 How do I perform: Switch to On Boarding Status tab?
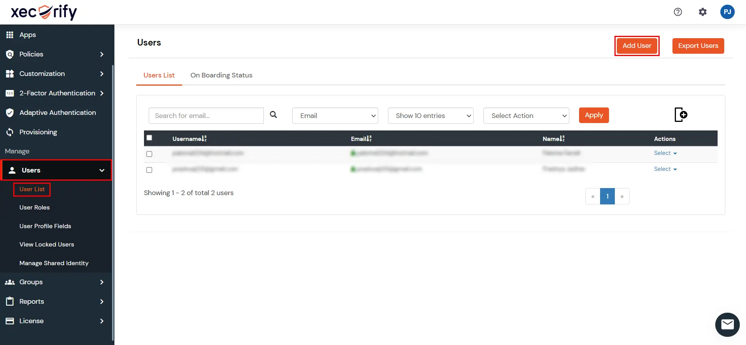221,75
